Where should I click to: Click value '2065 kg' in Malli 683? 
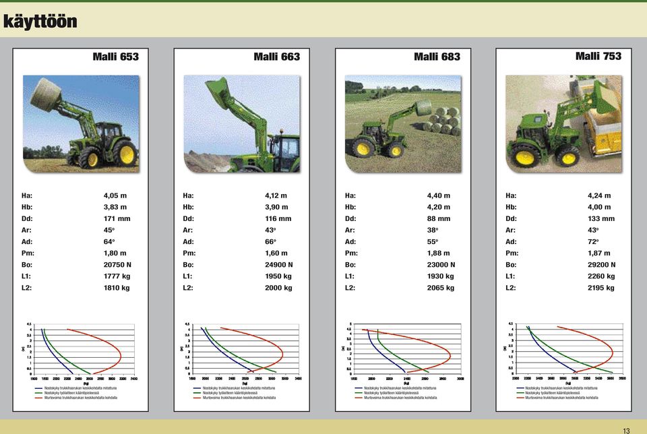point(441,288)
